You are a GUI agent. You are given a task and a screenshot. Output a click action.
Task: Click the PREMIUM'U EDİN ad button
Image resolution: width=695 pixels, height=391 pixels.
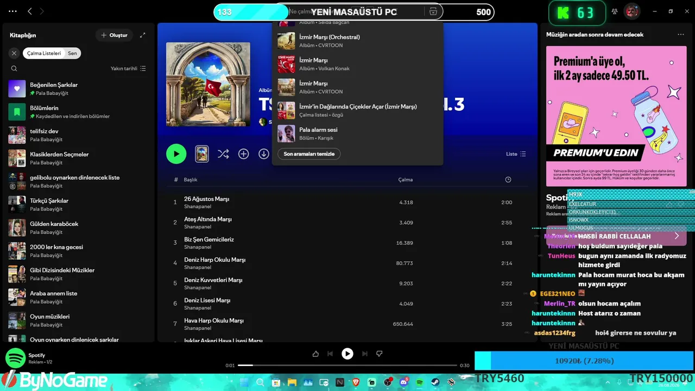click(596, 153)
